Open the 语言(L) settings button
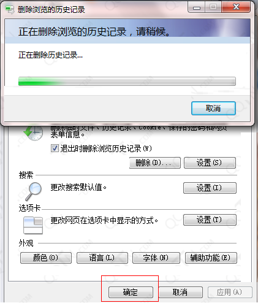Viewport: 258px width, 303px height. pyautogui.click(x=102, y=258)
